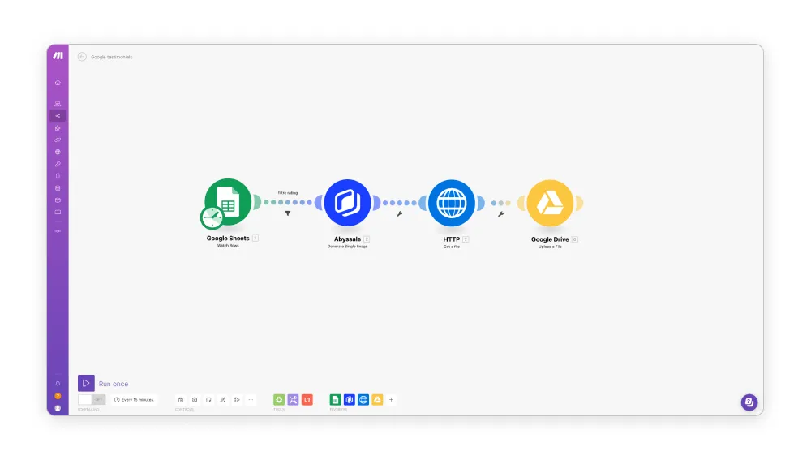Click the sidebar more options icon below the divider
The image size is (811, 460).
pos(58,231)
